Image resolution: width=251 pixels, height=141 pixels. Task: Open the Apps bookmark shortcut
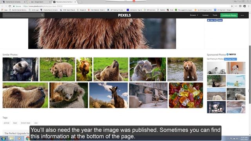pos(4,10)
